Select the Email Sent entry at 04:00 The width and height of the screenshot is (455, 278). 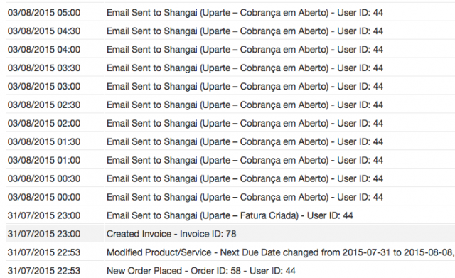point(245,50)
